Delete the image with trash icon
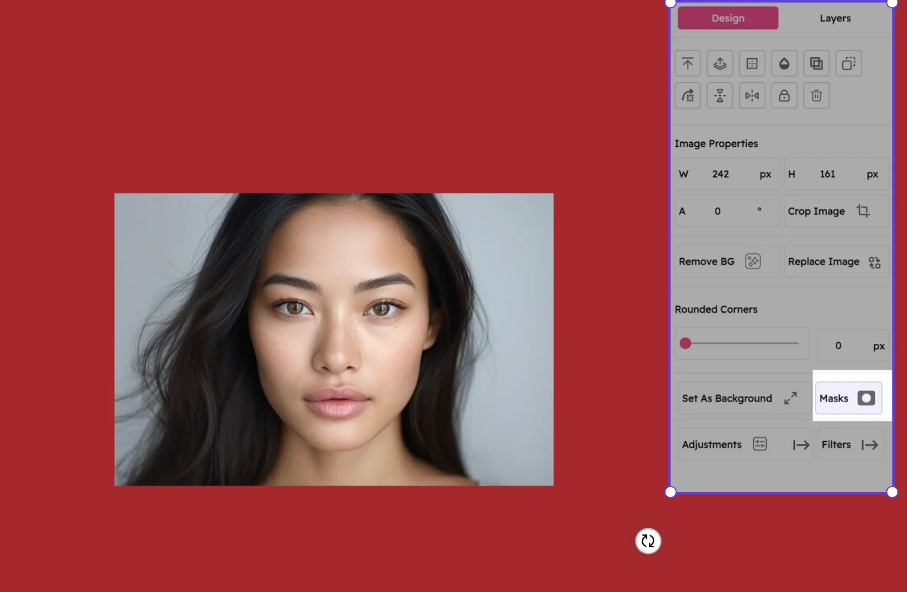The width and height of the screenshot is (907, 592). coord(816,96)
